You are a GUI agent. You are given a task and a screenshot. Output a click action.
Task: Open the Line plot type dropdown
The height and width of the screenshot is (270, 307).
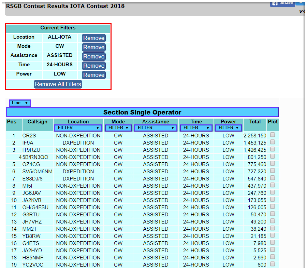point(20,103)
